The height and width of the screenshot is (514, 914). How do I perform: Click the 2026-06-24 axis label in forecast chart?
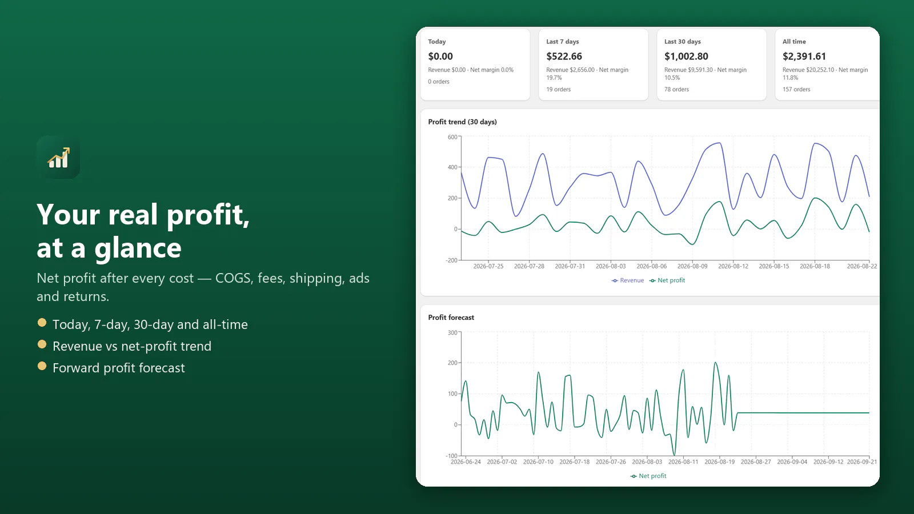point(466,462)
